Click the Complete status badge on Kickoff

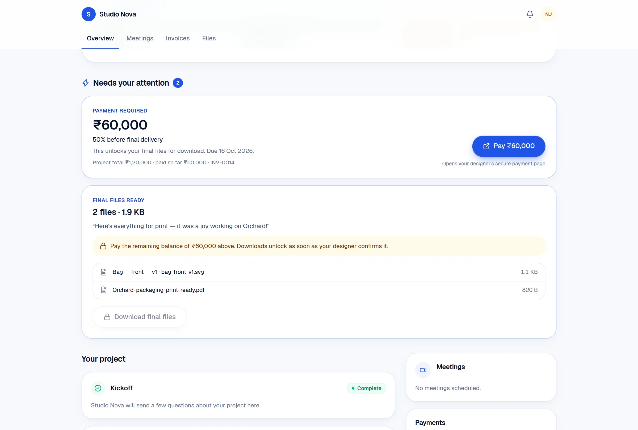tap(366, 388)
